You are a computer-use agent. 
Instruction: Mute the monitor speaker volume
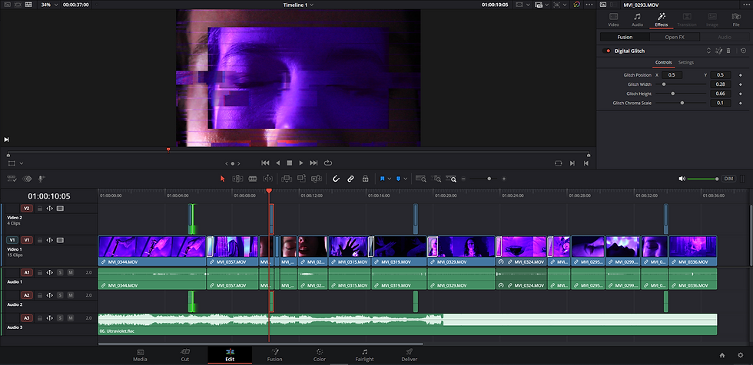pos(682,178)
